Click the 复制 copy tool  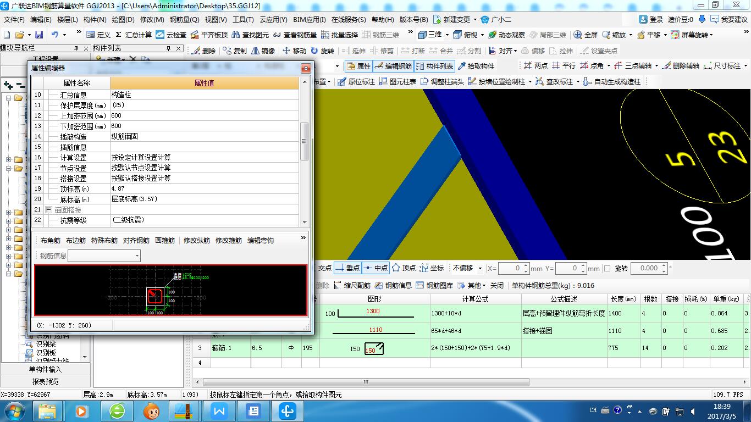pyautogui.click(x=235, y=51)
